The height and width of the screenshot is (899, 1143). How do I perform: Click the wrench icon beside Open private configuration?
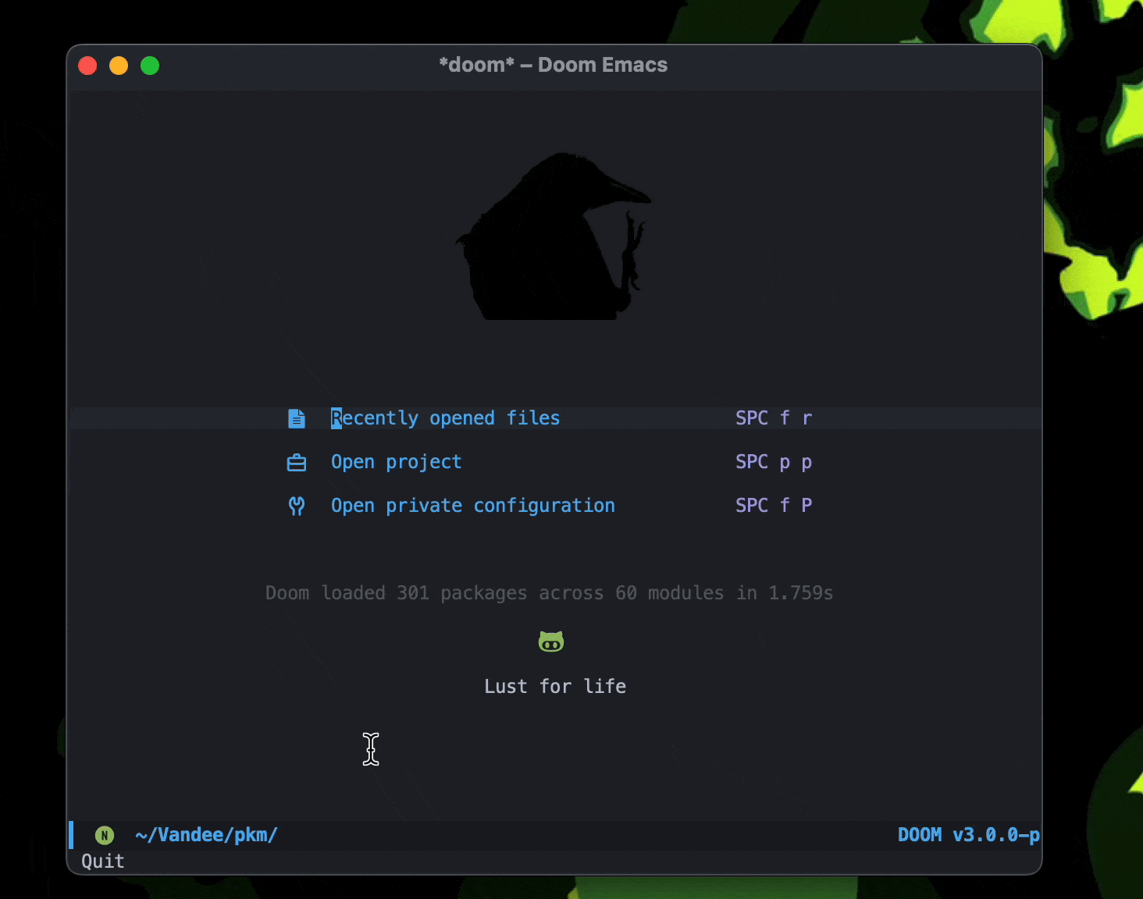(297, 506)
